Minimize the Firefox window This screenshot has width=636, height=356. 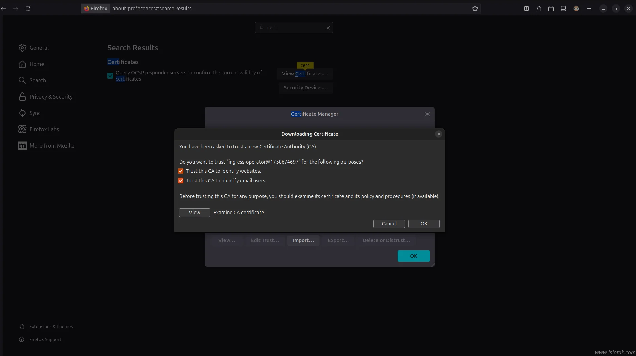pos(603,9)
